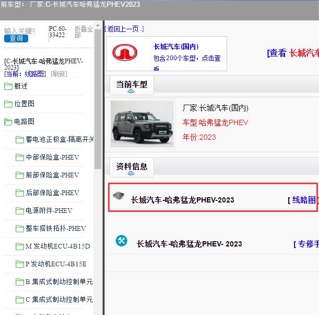Image resolution: width=319 pixels, height=315 pixels.
Task: Open the 长城汽车(国内) brand link
Action: click(176, 47)
